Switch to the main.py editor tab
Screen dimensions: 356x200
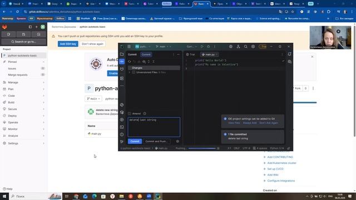click(209, 54)
